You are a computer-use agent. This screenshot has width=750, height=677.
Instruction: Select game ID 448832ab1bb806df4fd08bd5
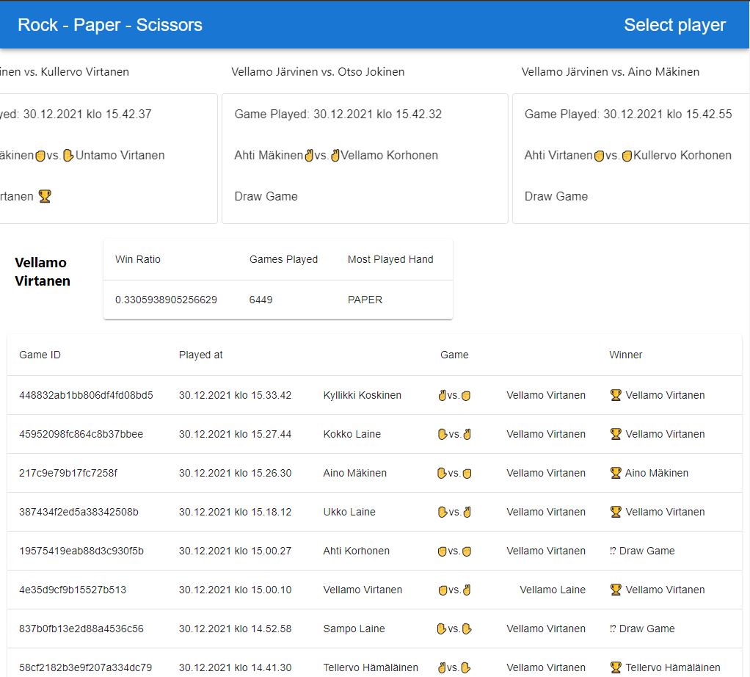click(86, 395)
